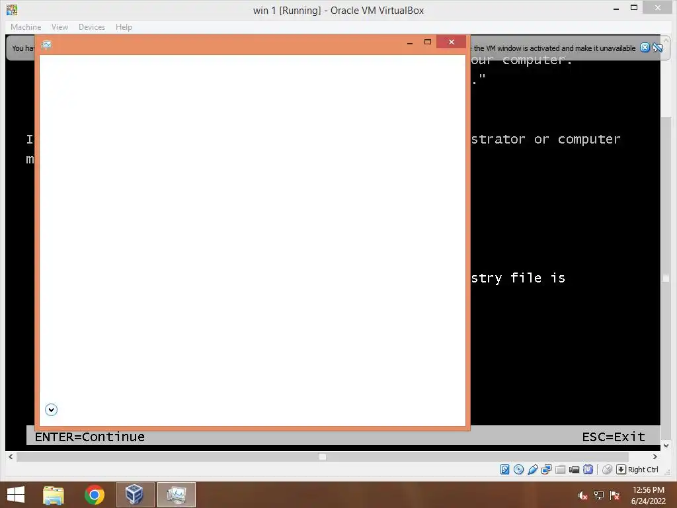This screenshot has height=508, width=677.
Task: Click the horizontal scrollbar left arrow
Action: (x=11, y=456)
